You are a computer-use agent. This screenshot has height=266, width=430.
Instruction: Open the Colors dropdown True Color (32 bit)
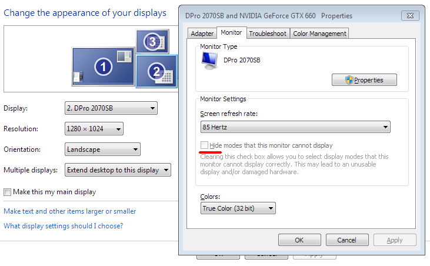coord(238,208)
